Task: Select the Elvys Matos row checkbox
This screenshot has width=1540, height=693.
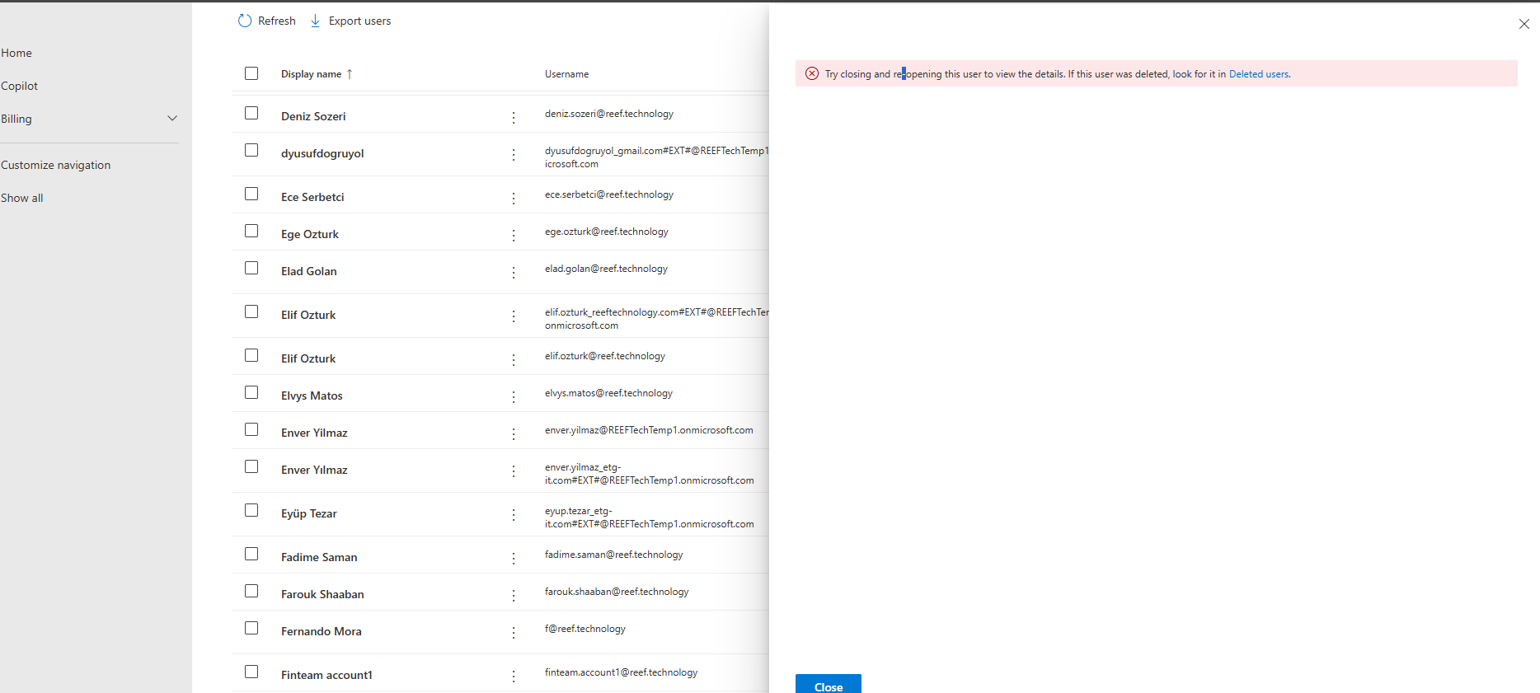Action: pos(251,392)
